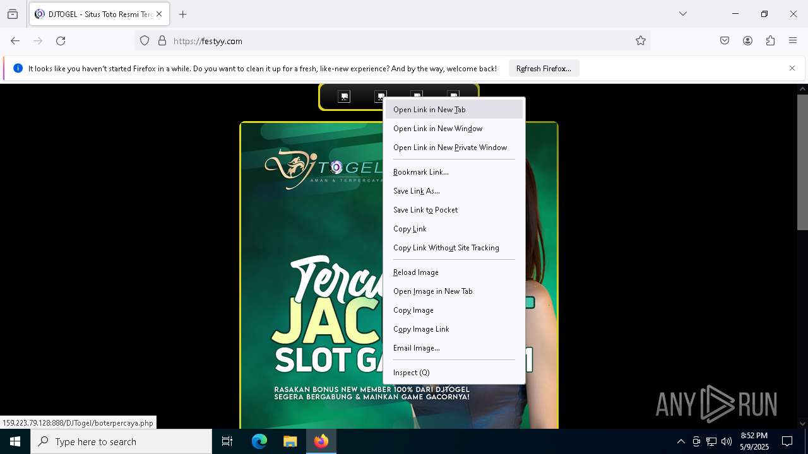Viewport: 808px width, 454px height.
Task: Expand the list all tabs chevron
Action: [x=683, y=14]
